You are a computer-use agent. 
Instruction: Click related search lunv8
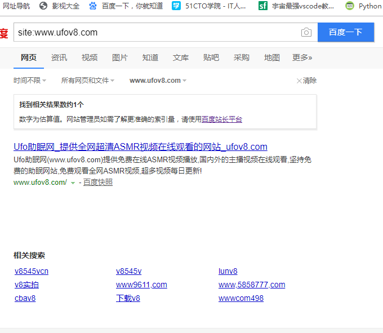click(228, 271)
